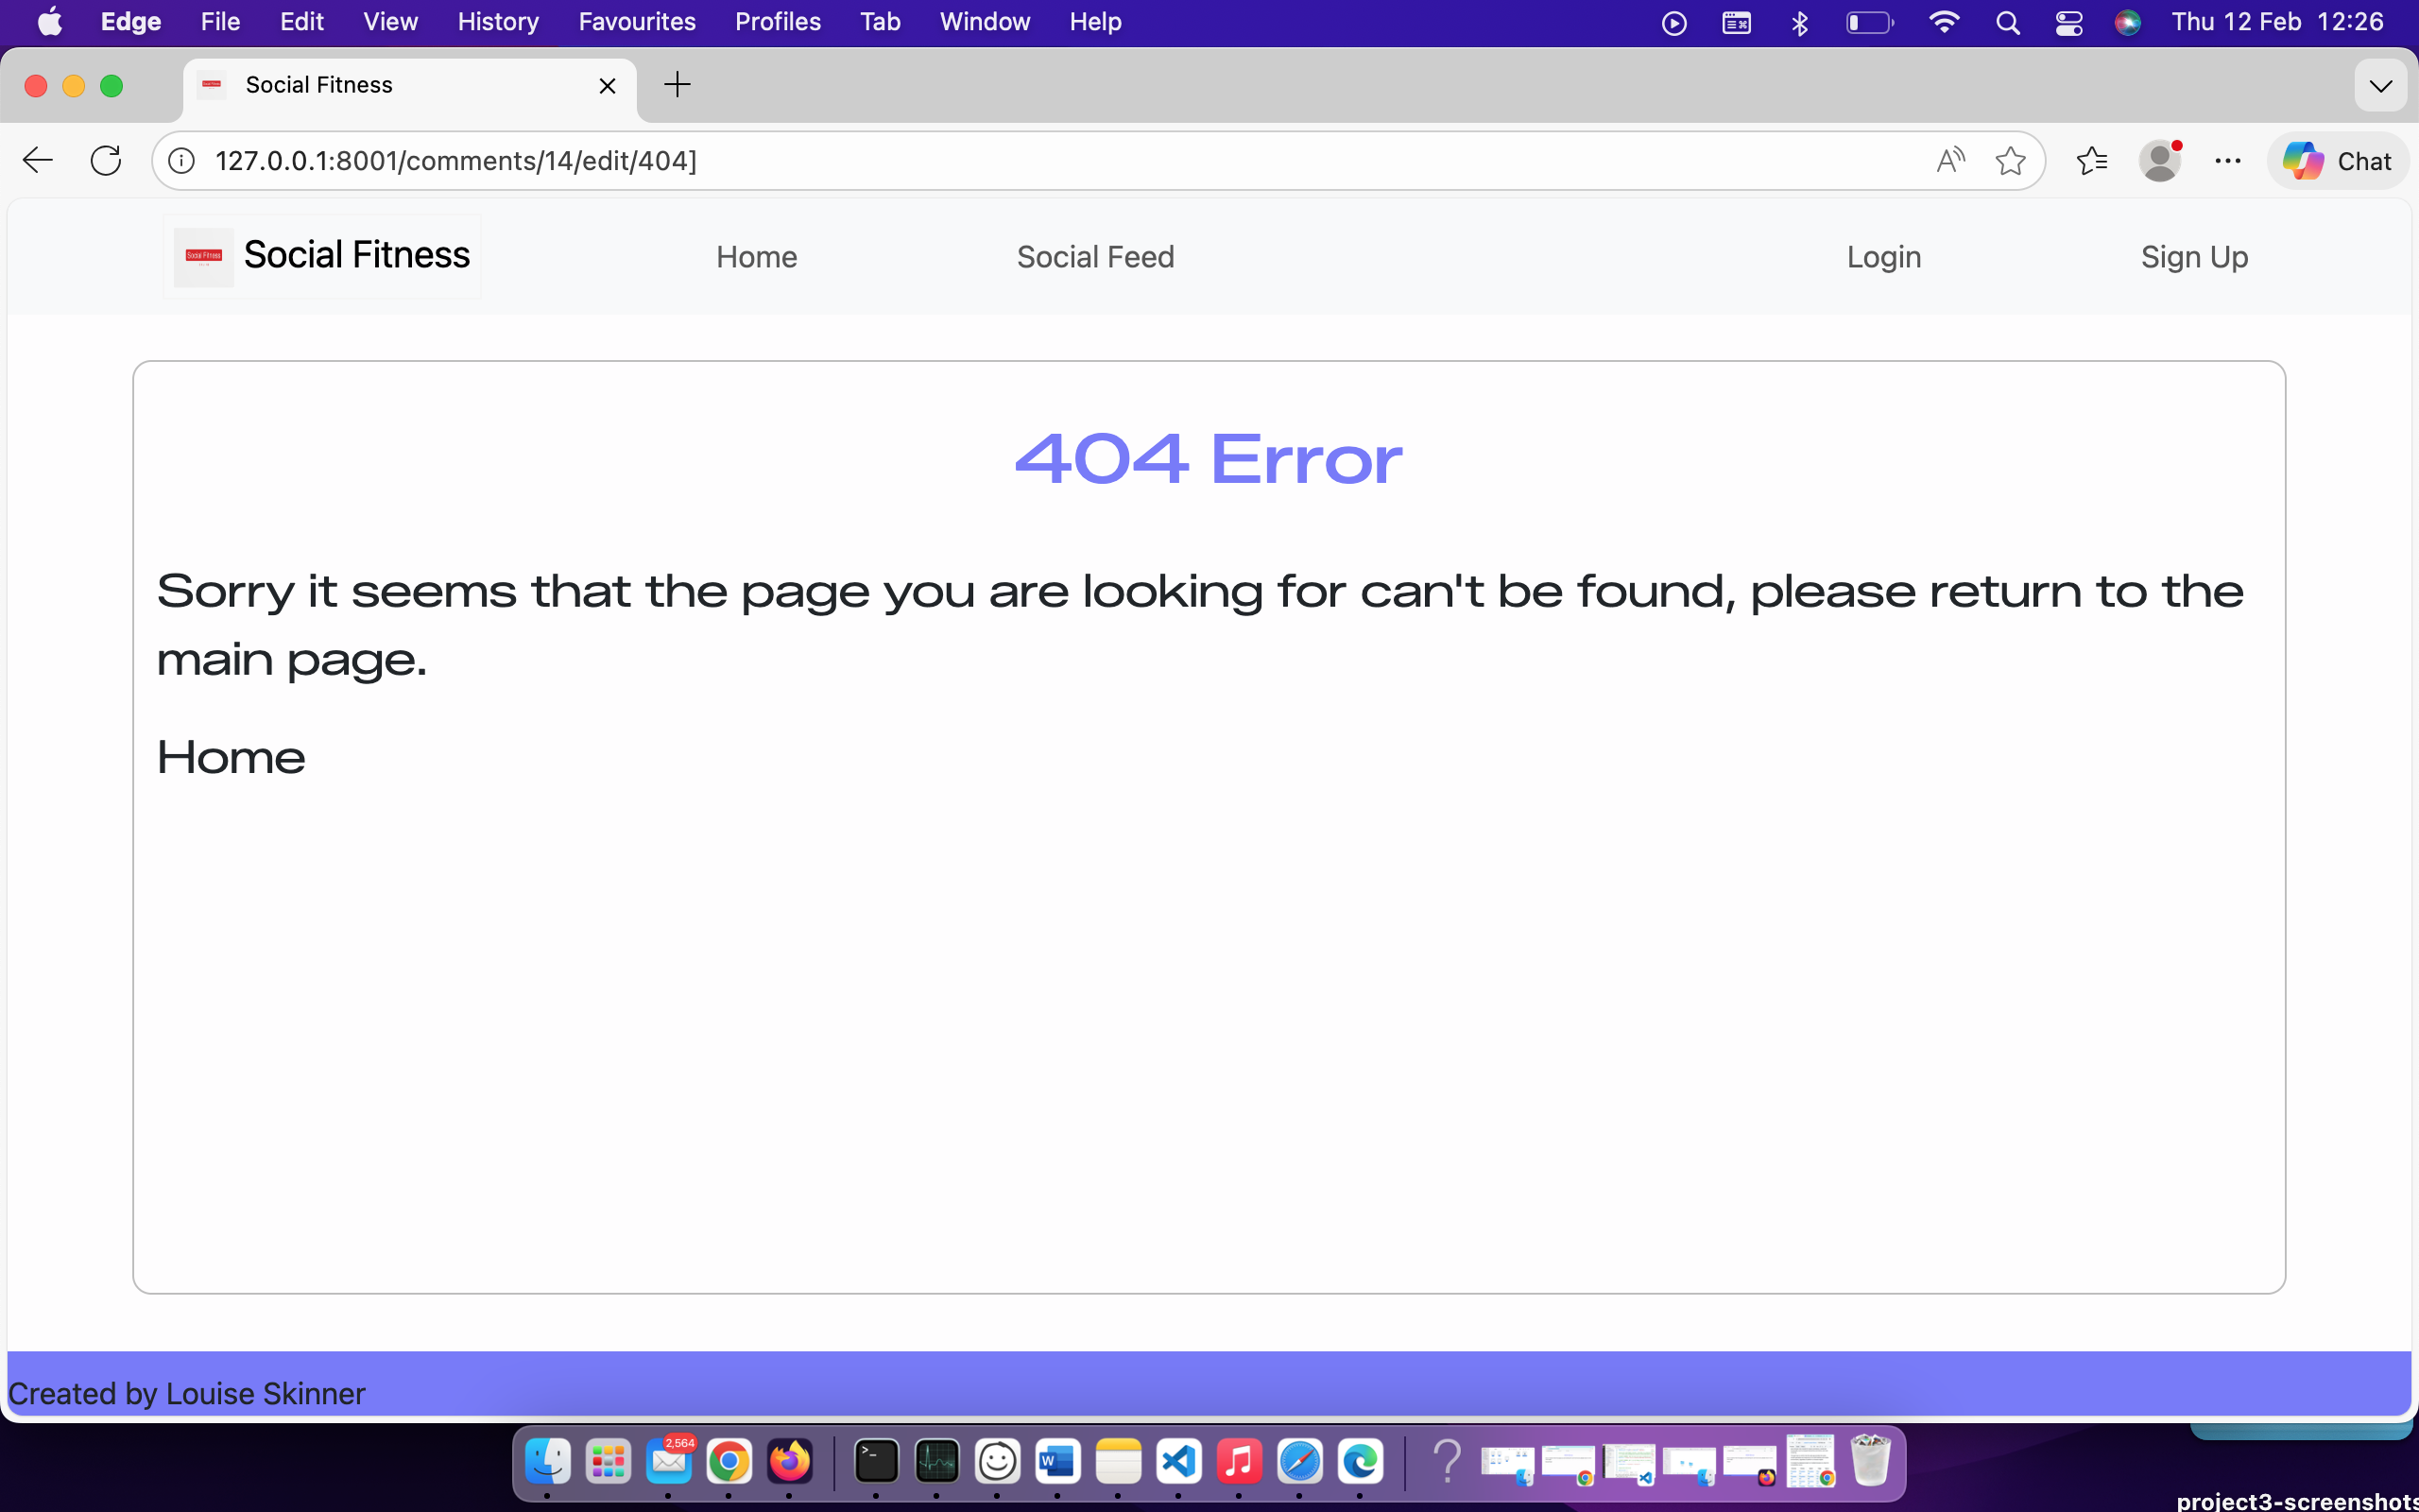Toggle the bookmark star for this page

[2011, 160]
